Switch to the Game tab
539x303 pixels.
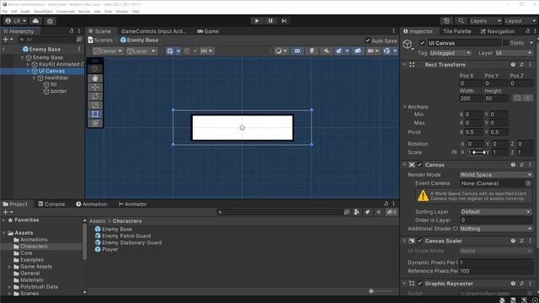pyautogui.click(x=208, y=31)
